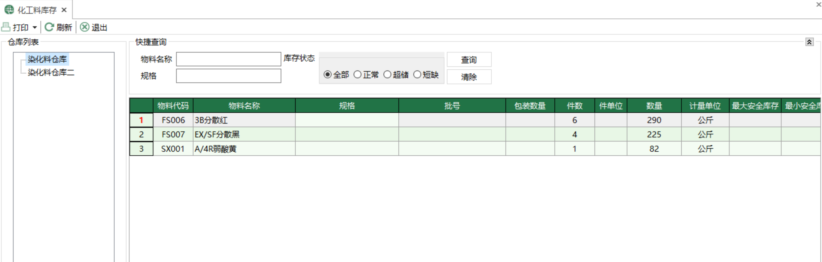Click the 件数 column header
The width and height of the screenshot is (822, 262).
click(x=575, y=106)
